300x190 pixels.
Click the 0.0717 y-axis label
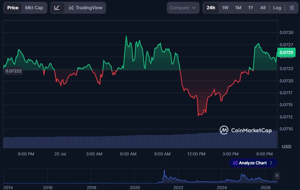click(286, 93)
